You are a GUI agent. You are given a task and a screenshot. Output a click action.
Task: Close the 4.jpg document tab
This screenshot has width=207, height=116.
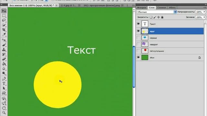79,5
